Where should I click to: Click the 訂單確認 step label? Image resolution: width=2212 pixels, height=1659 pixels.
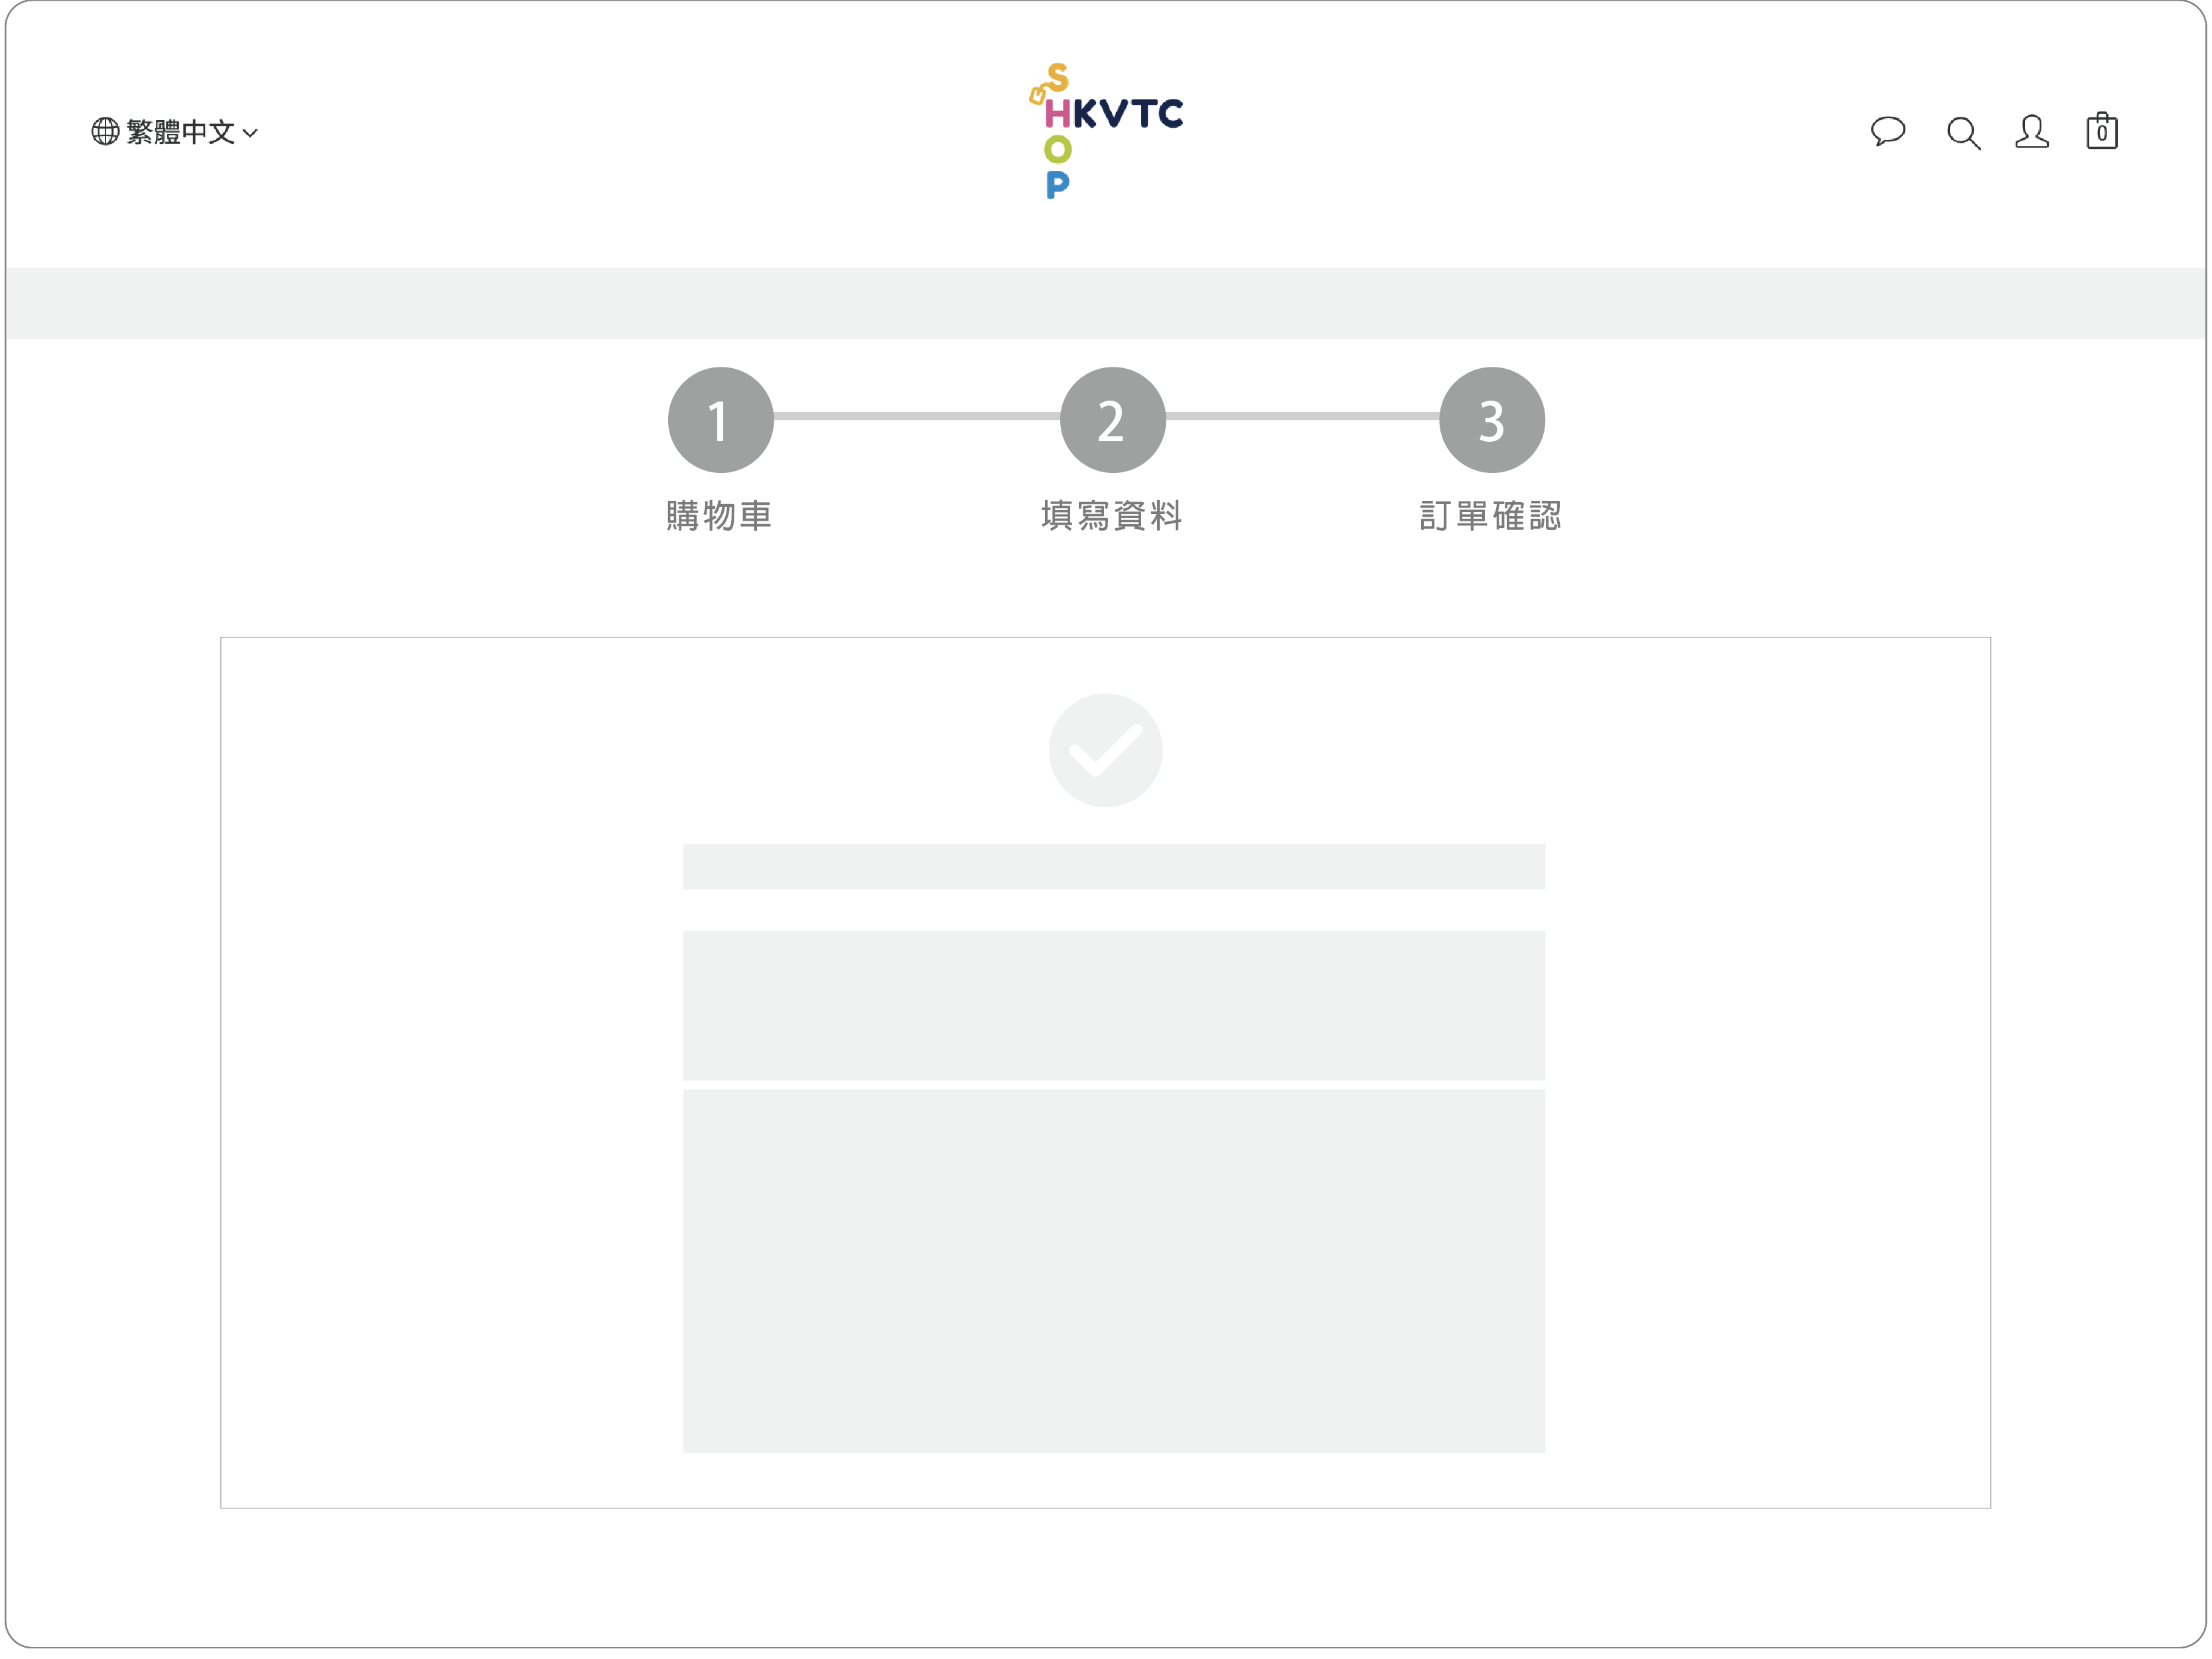tap(1490, 515)
